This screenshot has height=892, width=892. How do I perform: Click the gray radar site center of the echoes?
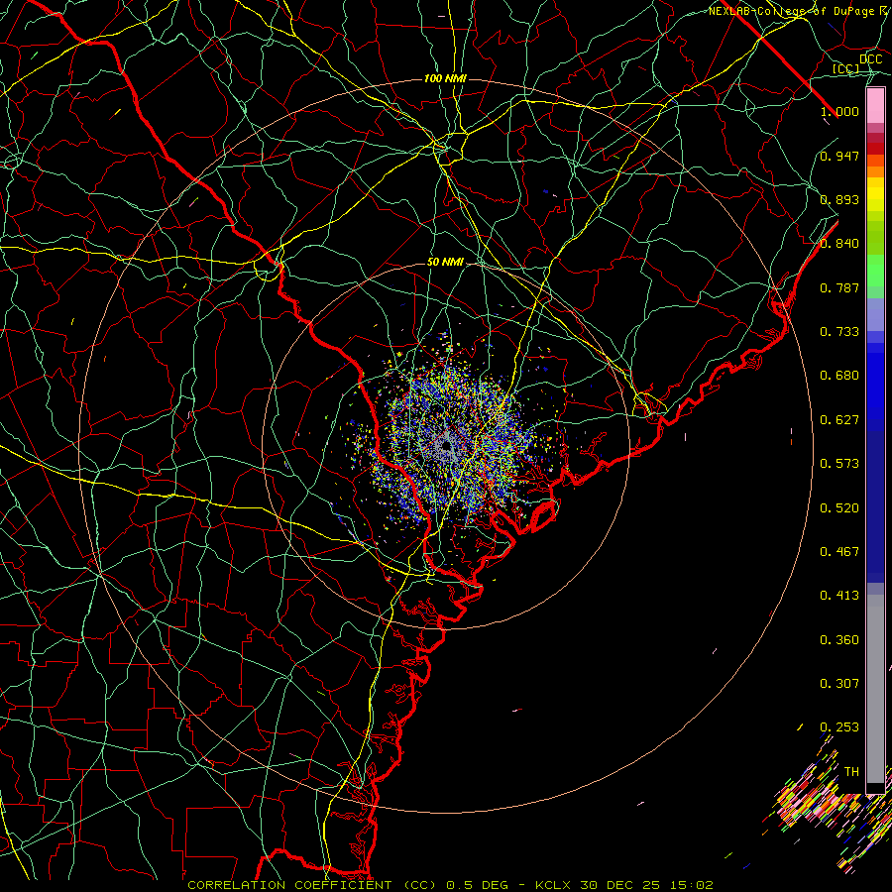(446, 445)
